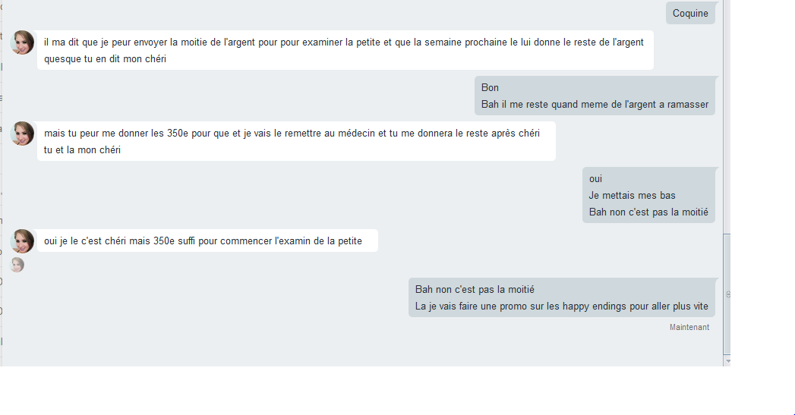
Task: Click the scrollbar thumb grip handle
Action: coord(727,294)
